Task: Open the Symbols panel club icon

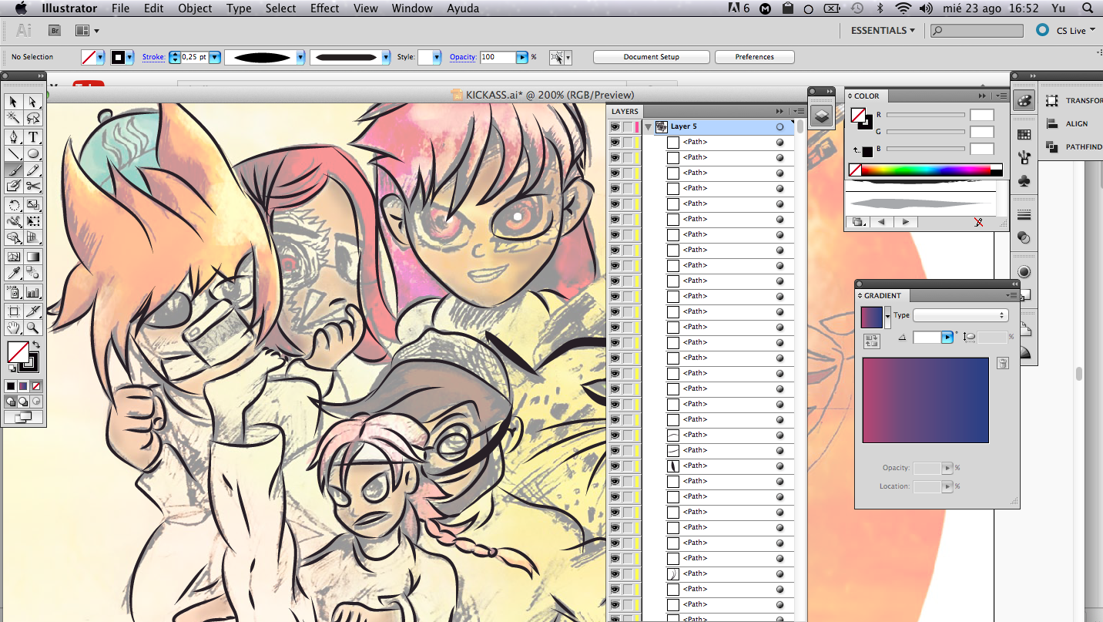Action: pos(1024,181)
